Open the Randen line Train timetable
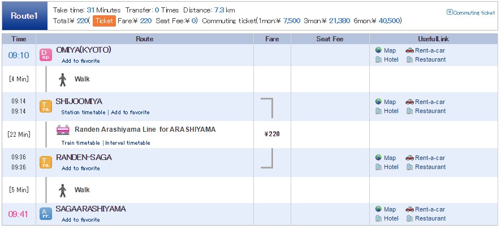This screenshot has width=501, height=229. click(81, 143)
